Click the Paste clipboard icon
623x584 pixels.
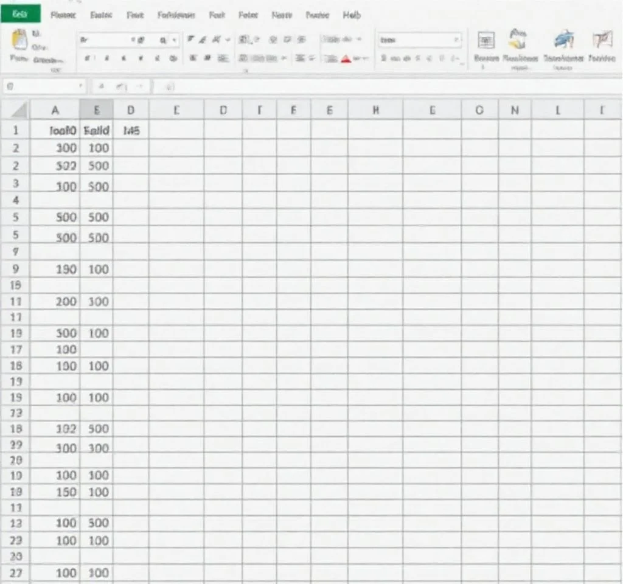20,41
